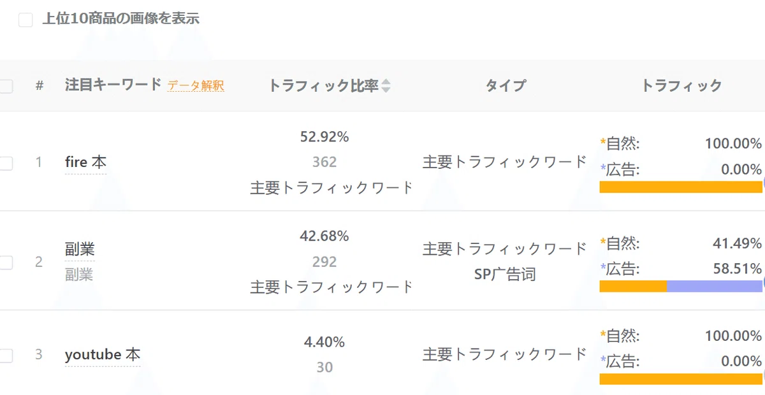Check the row checkbox for 副業
This screenshot has height=395, width=765.
(5, 262)
